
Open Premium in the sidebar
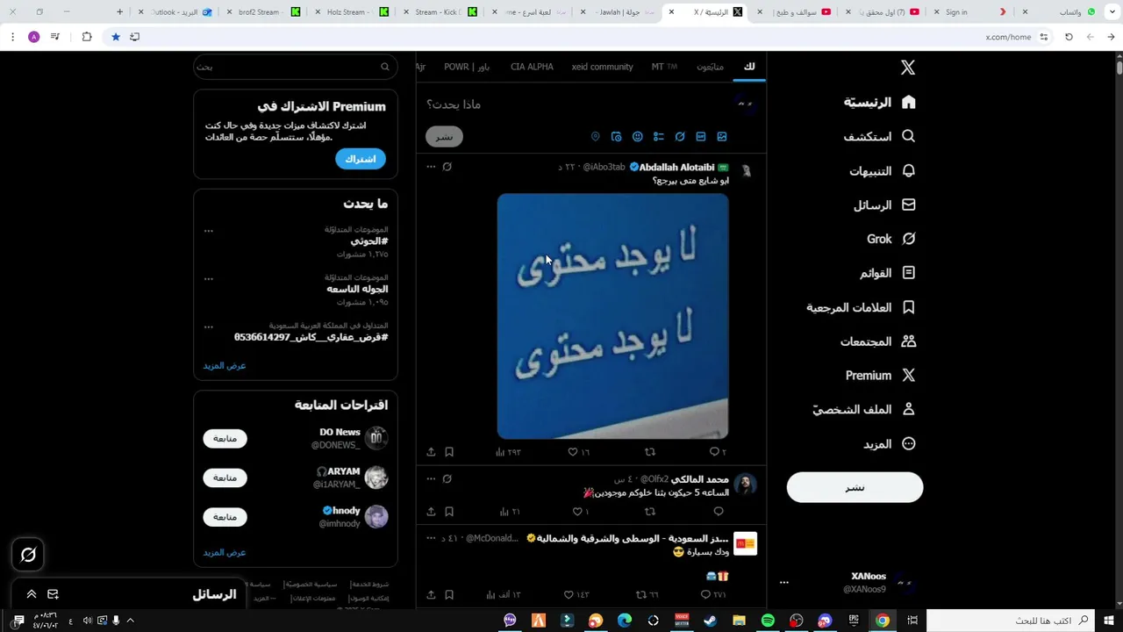[x=881, y=376]
